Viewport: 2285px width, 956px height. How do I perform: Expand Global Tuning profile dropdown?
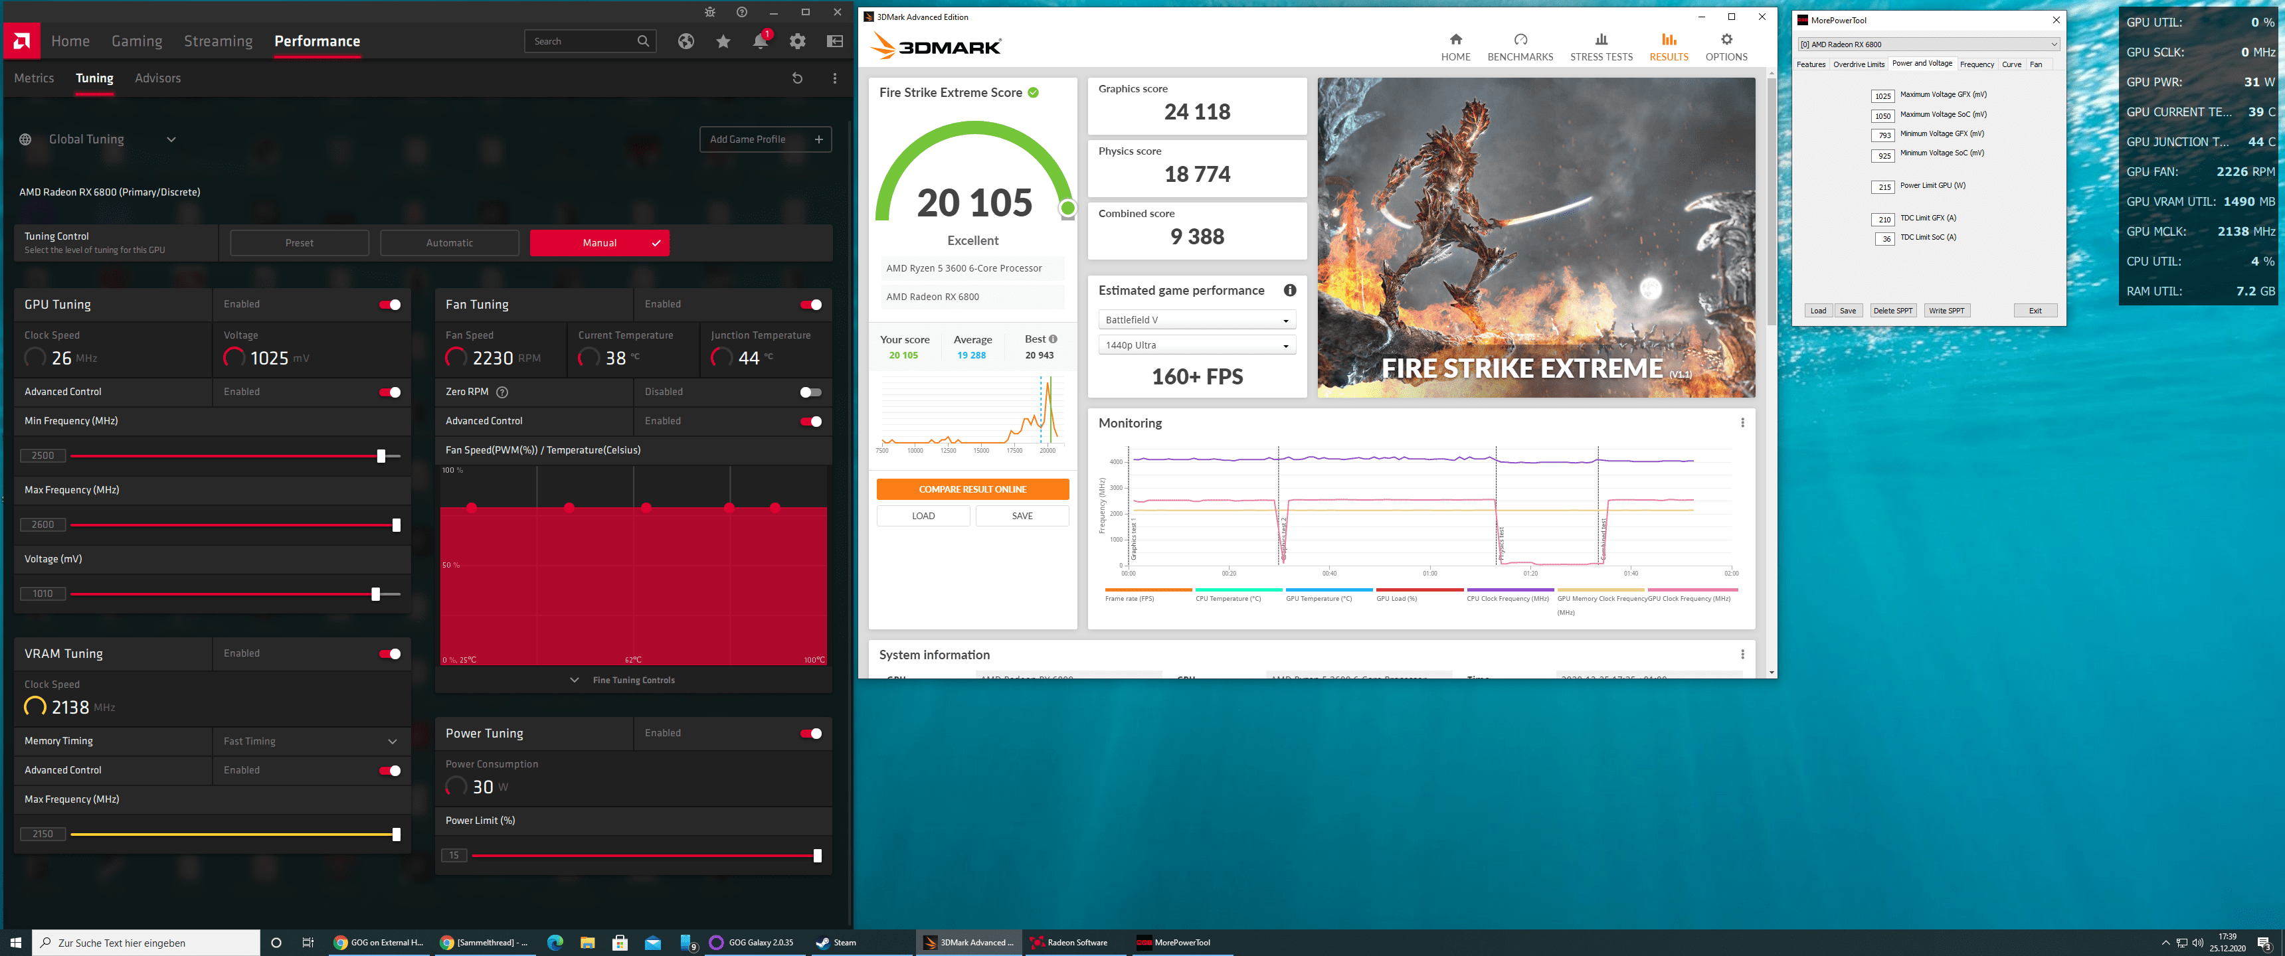pos(171,139)
